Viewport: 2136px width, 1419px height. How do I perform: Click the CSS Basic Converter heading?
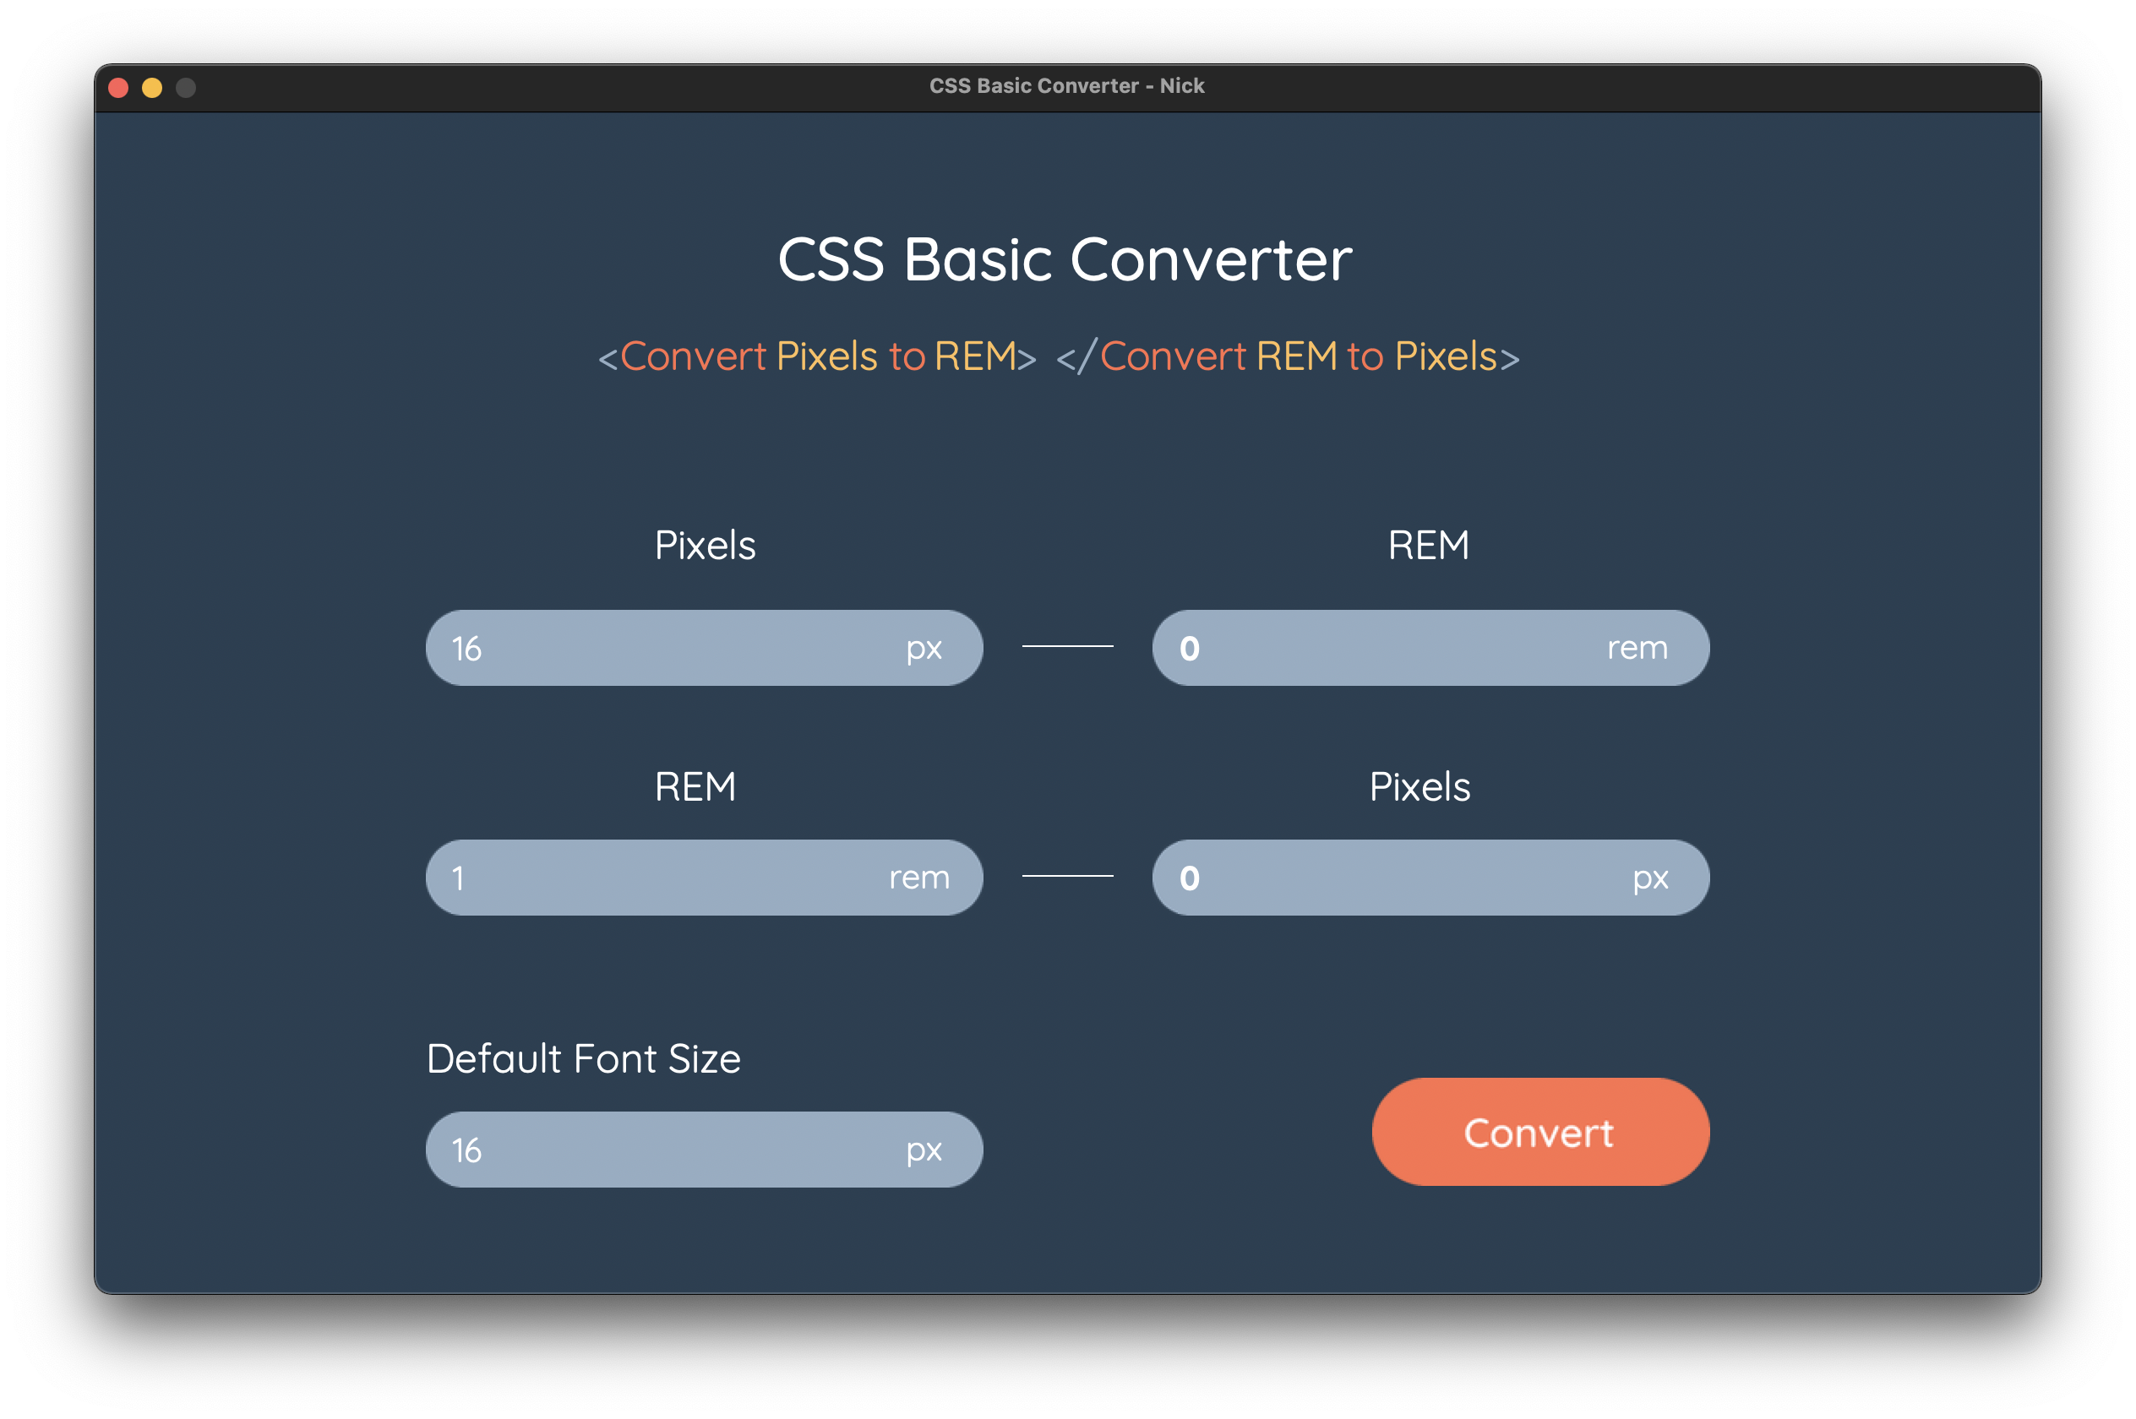[1065, 260]
